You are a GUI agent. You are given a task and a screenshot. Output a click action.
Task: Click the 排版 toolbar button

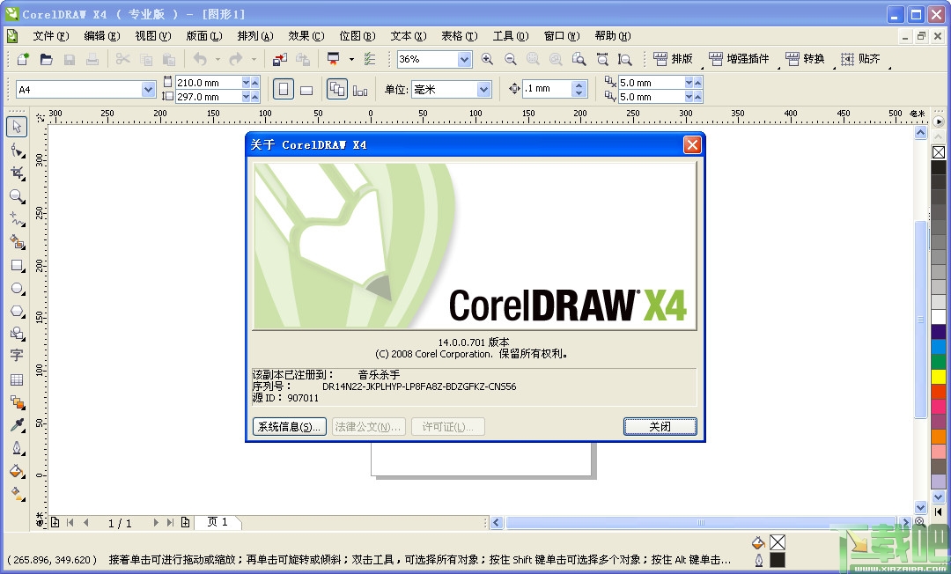coord(674,59)
